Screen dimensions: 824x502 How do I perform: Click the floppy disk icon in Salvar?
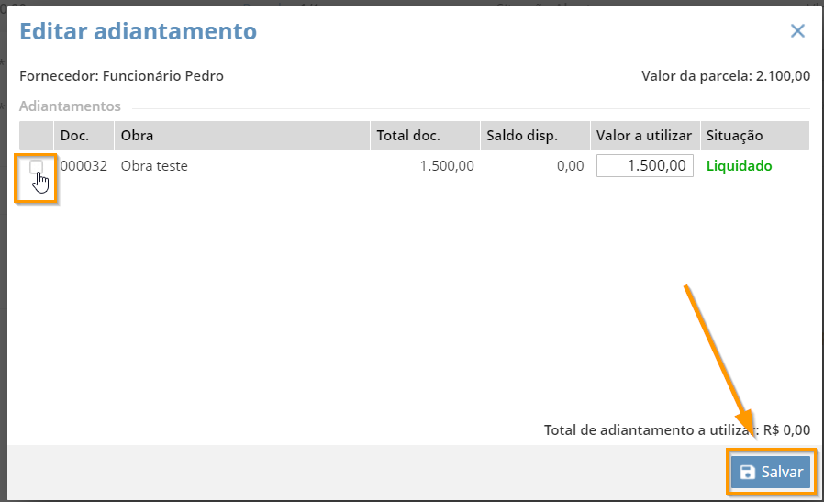point(747,472)
